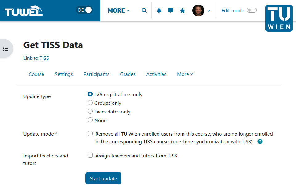Open your profile picture in the navbar
Image resolution: width=296 pixels, height=192 pixels.
198,10
